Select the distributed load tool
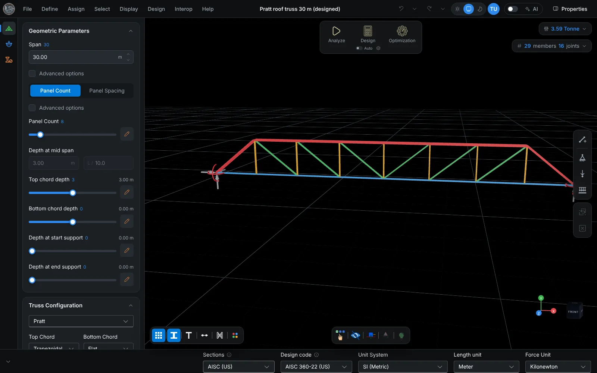Screen dimensions: 597x373 pyautogui.click(x=582, y=190)
